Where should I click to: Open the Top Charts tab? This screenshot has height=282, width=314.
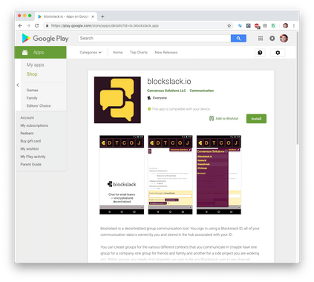(x=139, y=53)
